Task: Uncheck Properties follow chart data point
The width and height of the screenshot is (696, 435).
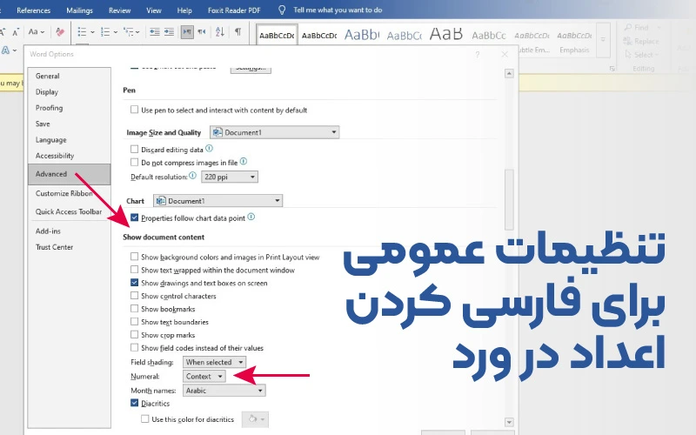Action: point(135,217)
